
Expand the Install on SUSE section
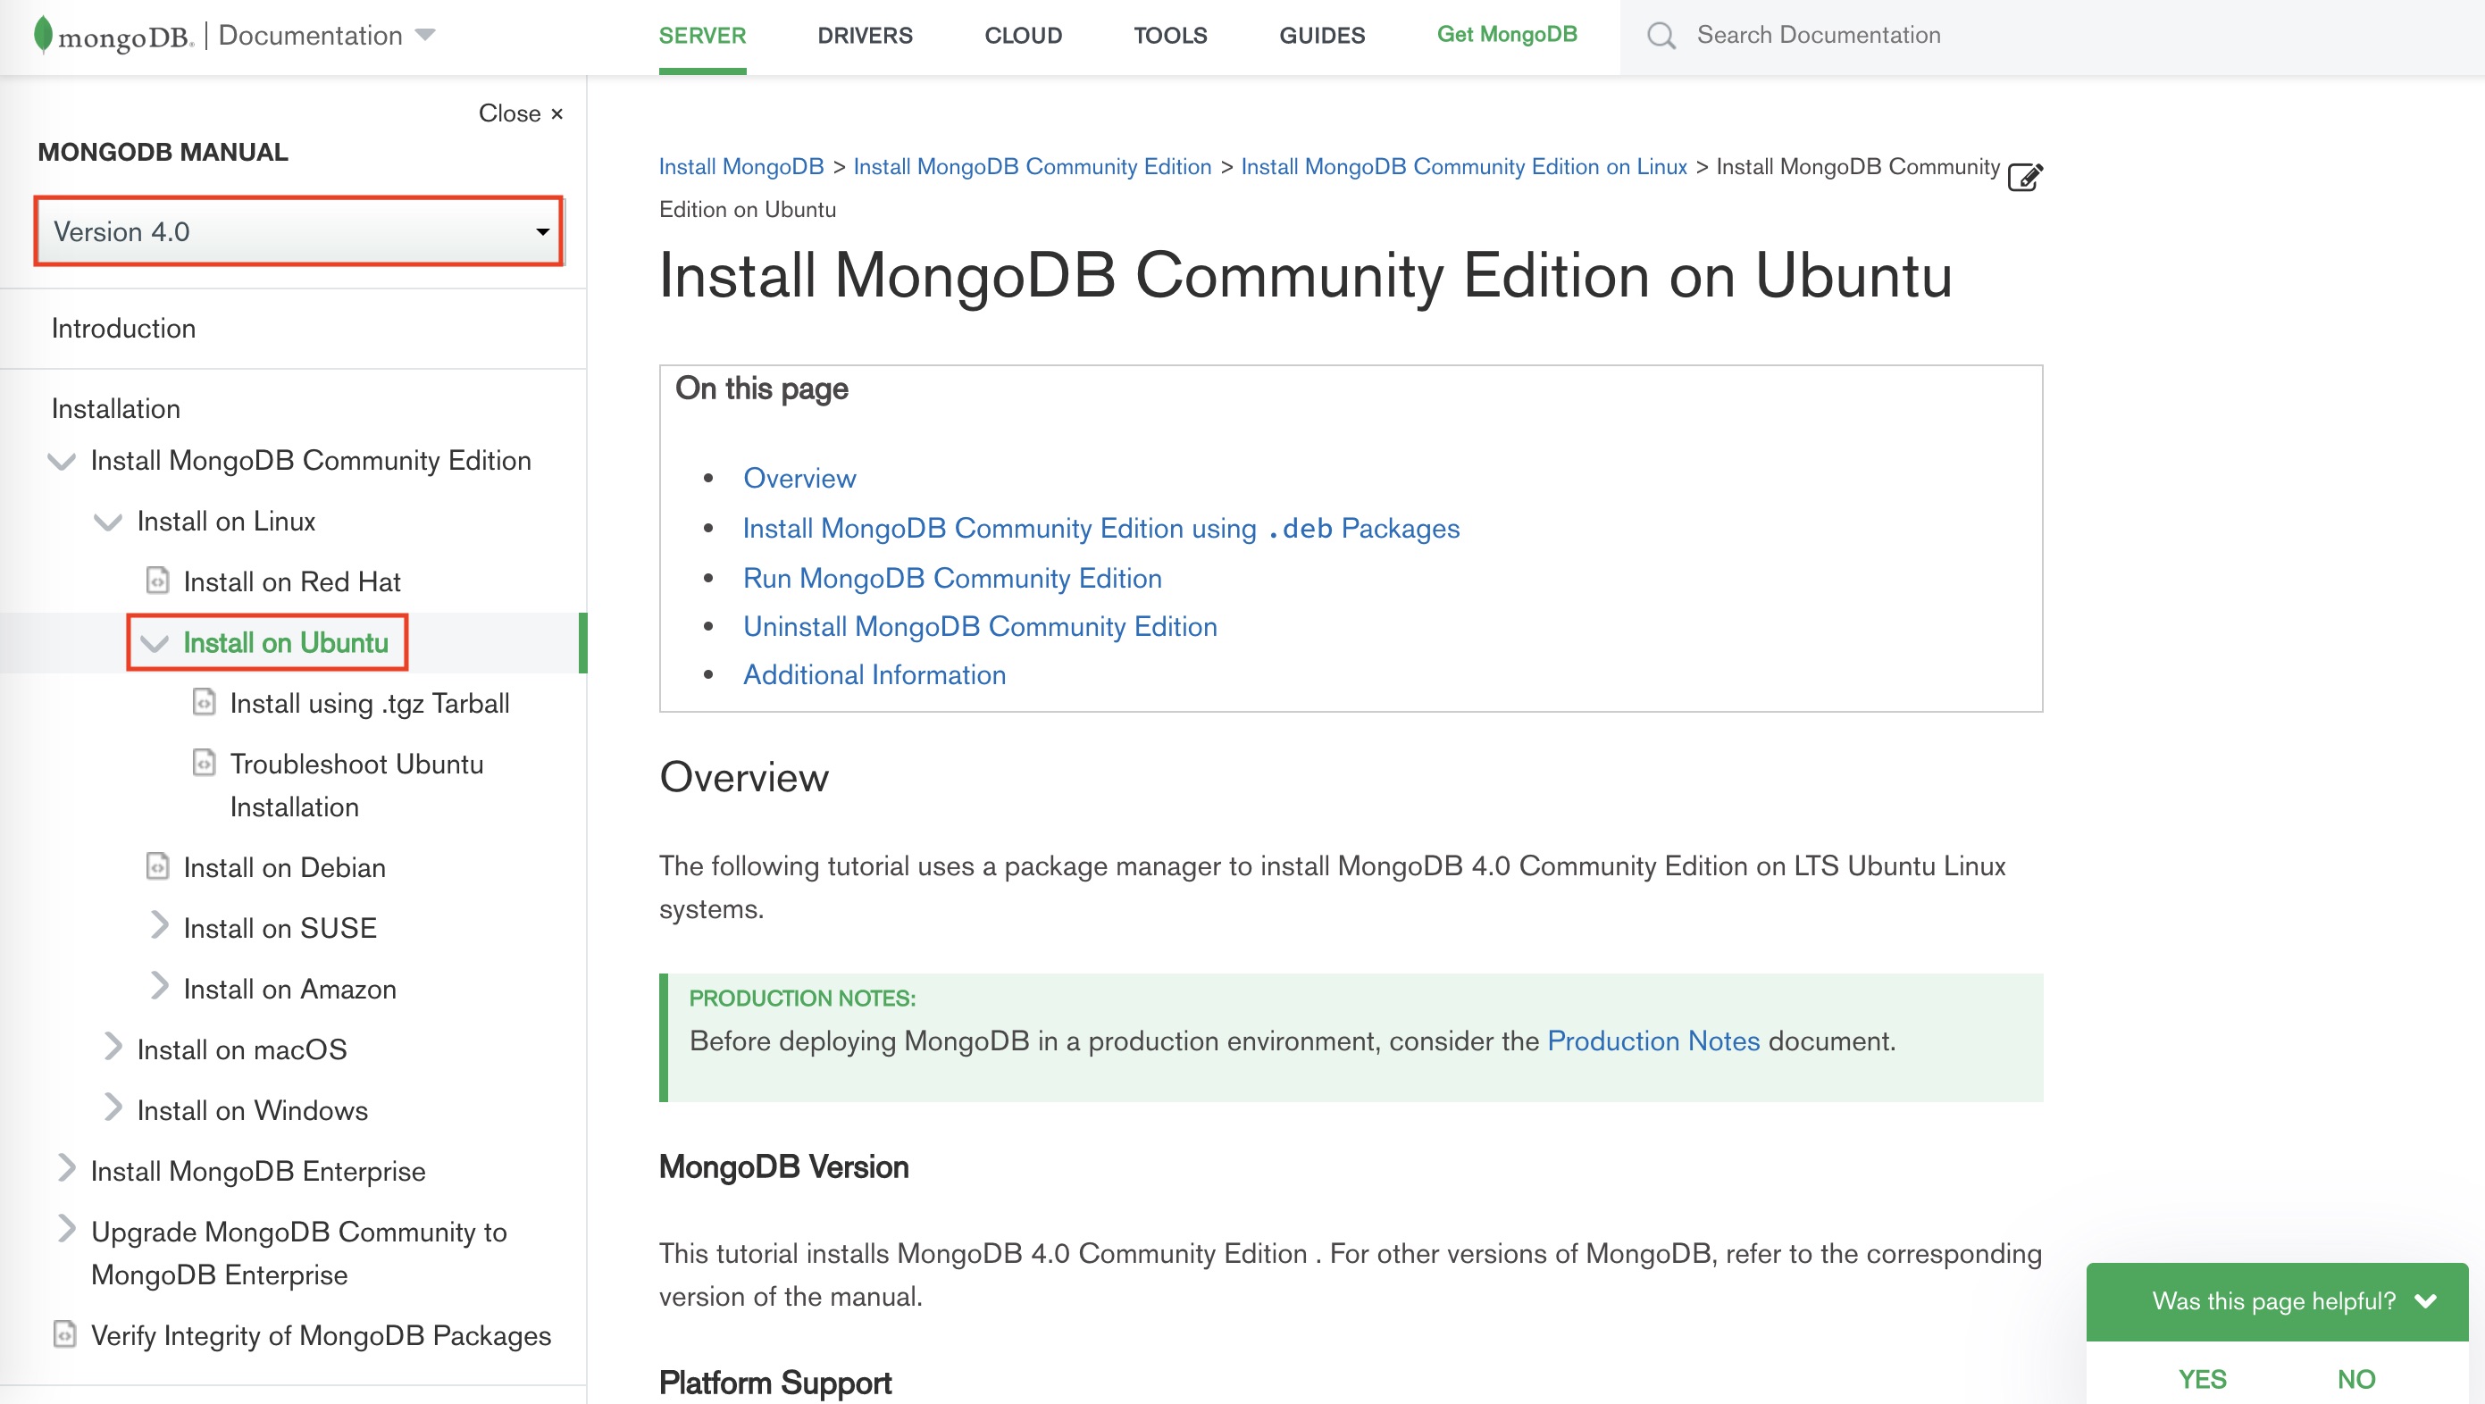click(159, 925)
